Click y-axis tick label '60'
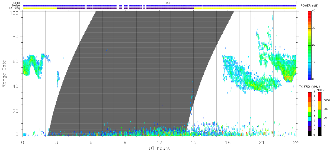This screenshot has height=154, width=333. pos(16,61)
